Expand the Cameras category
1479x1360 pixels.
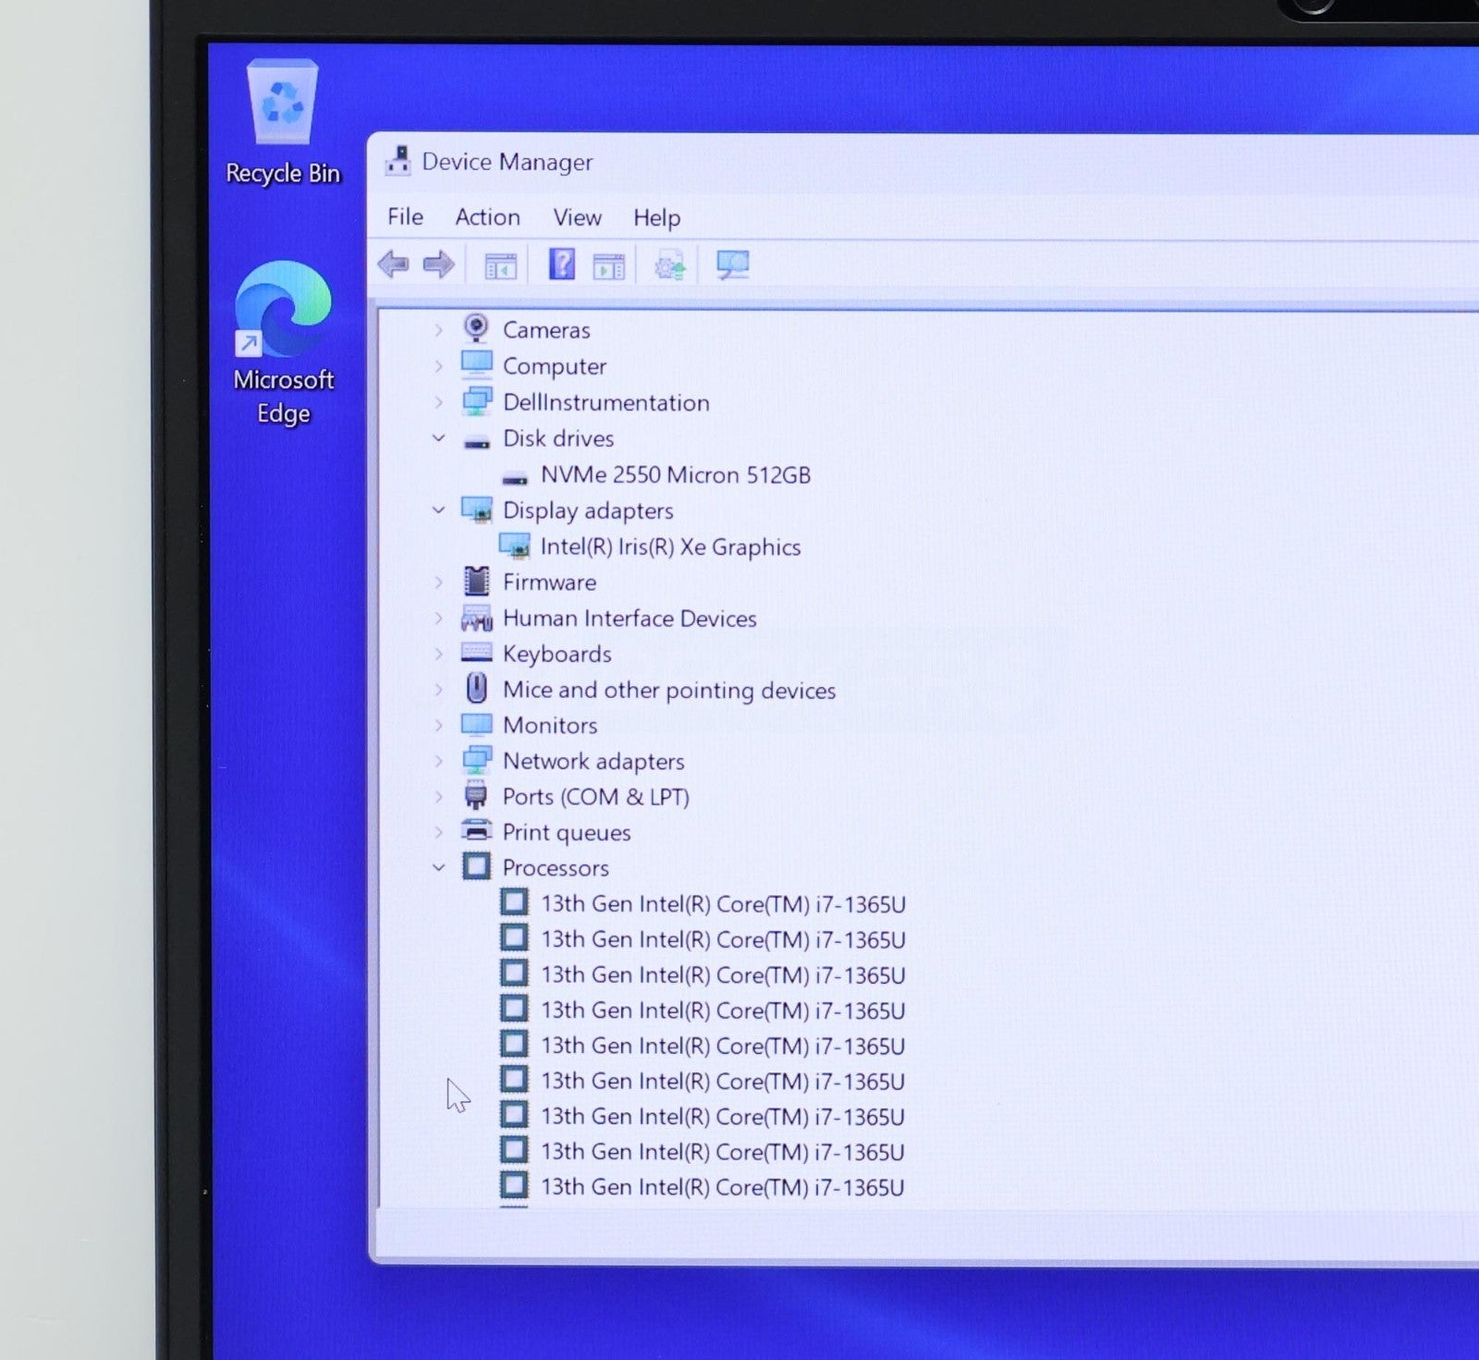click(x=439, y=330)
